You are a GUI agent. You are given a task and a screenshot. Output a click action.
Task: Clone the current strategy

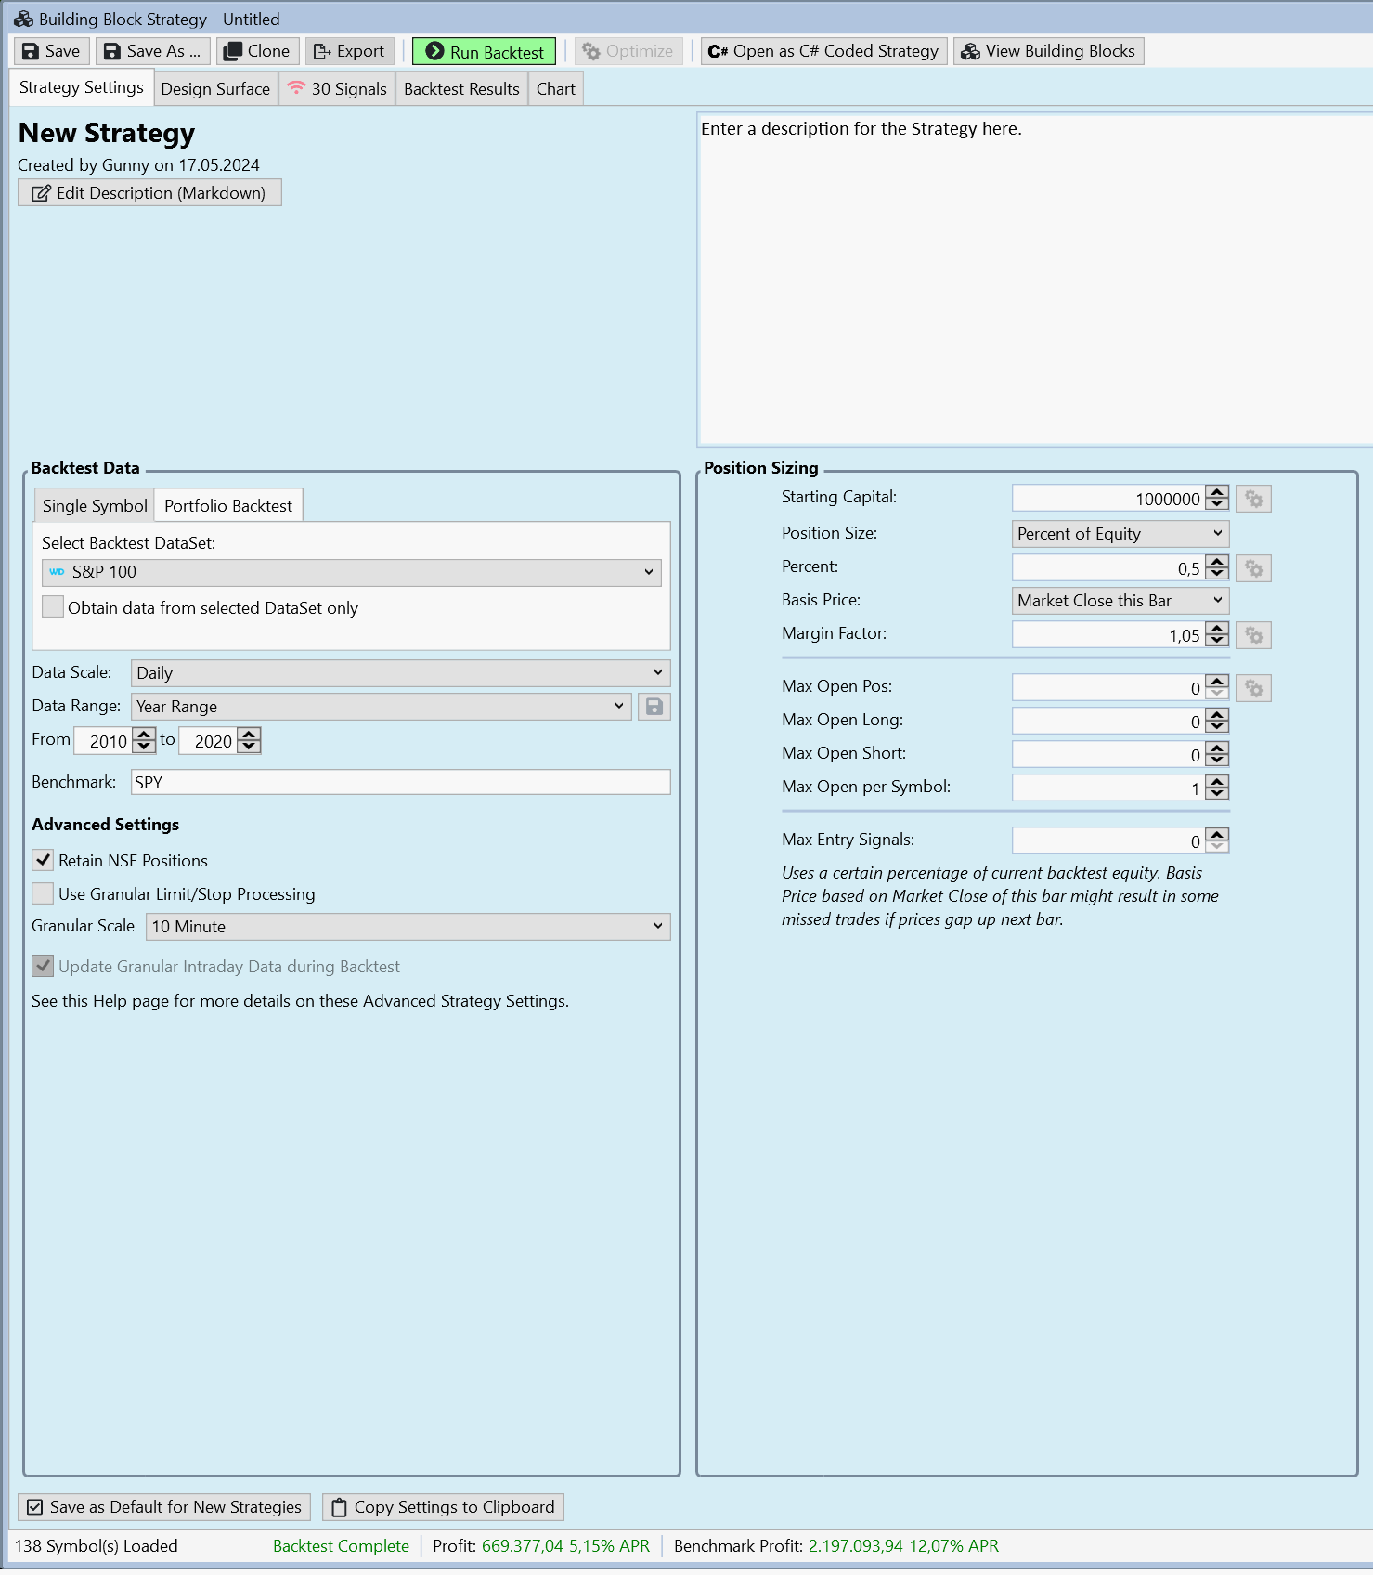(x=257, y=51)
